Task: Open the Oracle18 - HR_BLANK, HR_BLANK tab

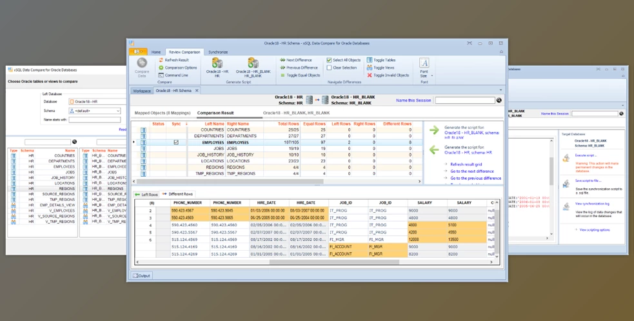Action: 296,113
